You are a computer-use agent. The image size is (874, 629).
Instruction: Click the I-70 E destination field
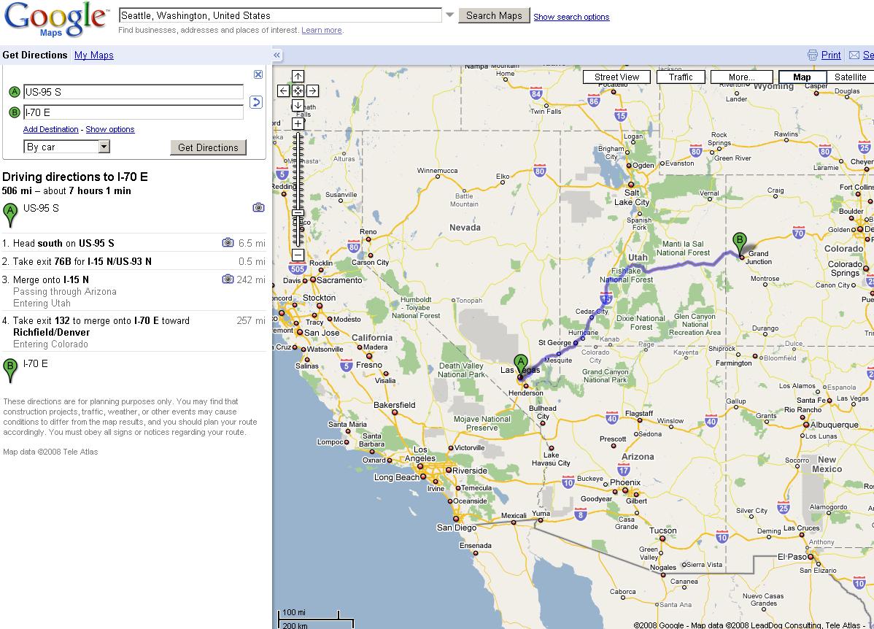(x=134, y=112)
